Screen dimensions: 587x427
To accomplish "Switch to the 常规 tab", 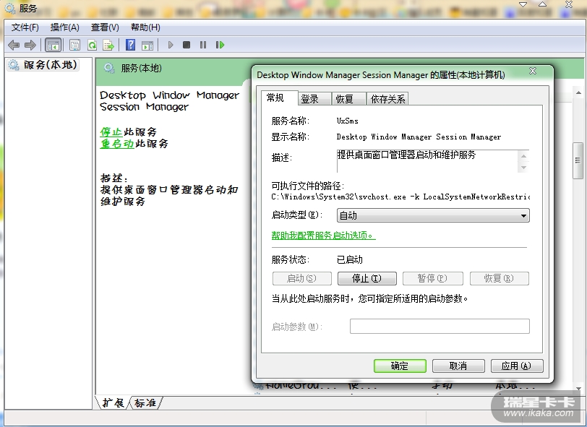I will pos(279,98).
